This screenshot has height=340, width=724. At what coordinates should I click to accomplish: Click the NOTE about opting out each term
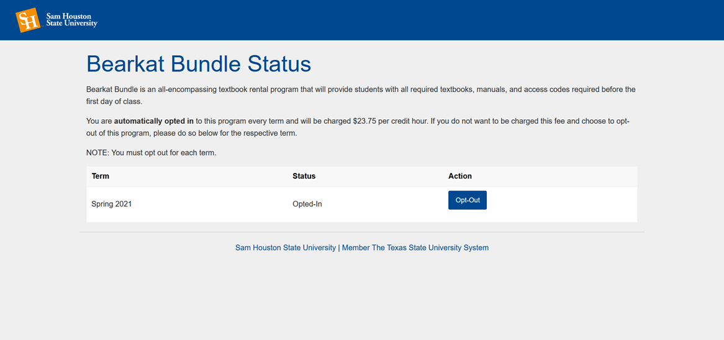[x=151, y=153]
